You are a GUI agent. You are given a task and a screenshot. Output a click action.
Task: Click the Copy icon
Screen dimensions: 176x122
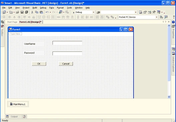pyautogui.click(x=37, y=12)
